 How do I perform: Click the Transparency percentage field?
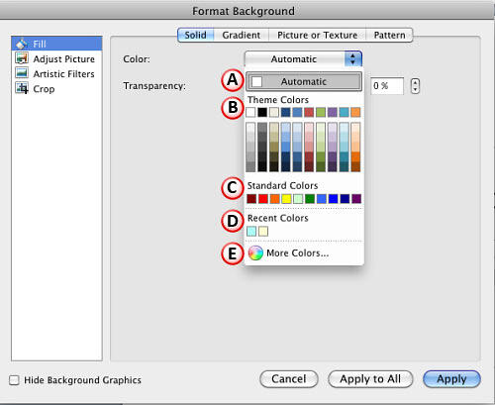pos(387,86)
